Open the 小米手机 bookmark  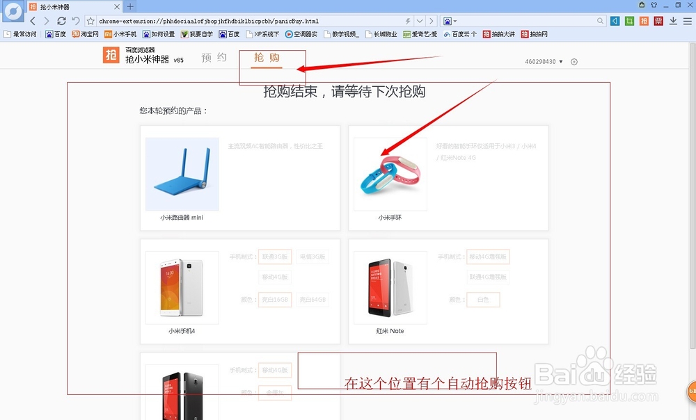click(120, 34)
